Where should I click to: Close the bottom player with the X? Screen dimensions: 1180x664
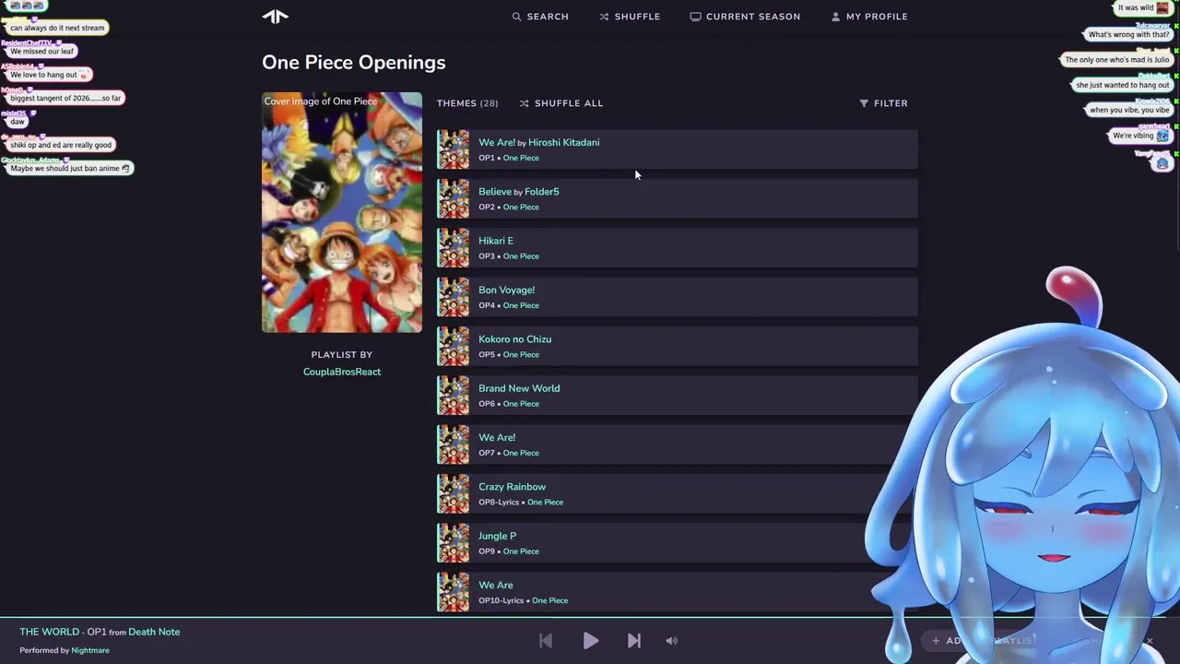tap(1150, 641)
